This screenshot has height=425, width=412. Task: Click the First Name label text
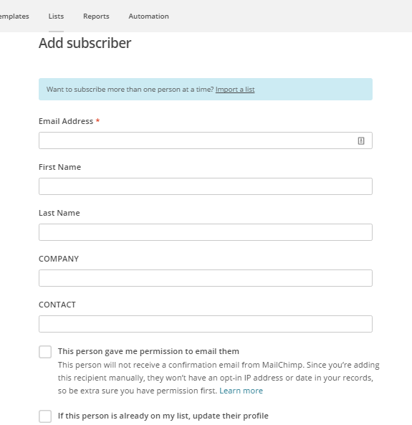[x=60, y=167]
